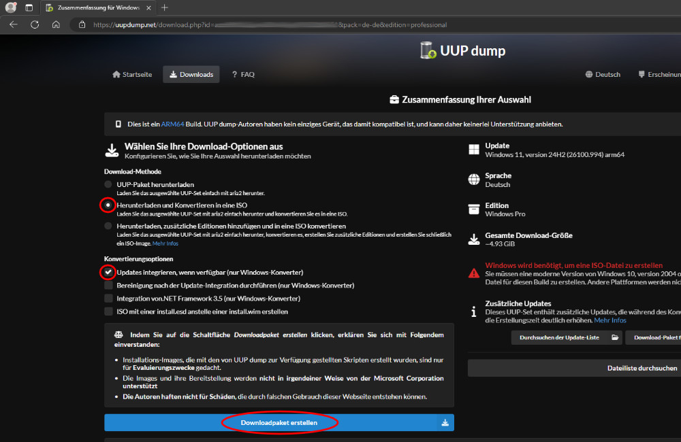Enable Bereinigung nach der Update-Integration
This screenshot has width=681, height=442.
coord(108,285)
